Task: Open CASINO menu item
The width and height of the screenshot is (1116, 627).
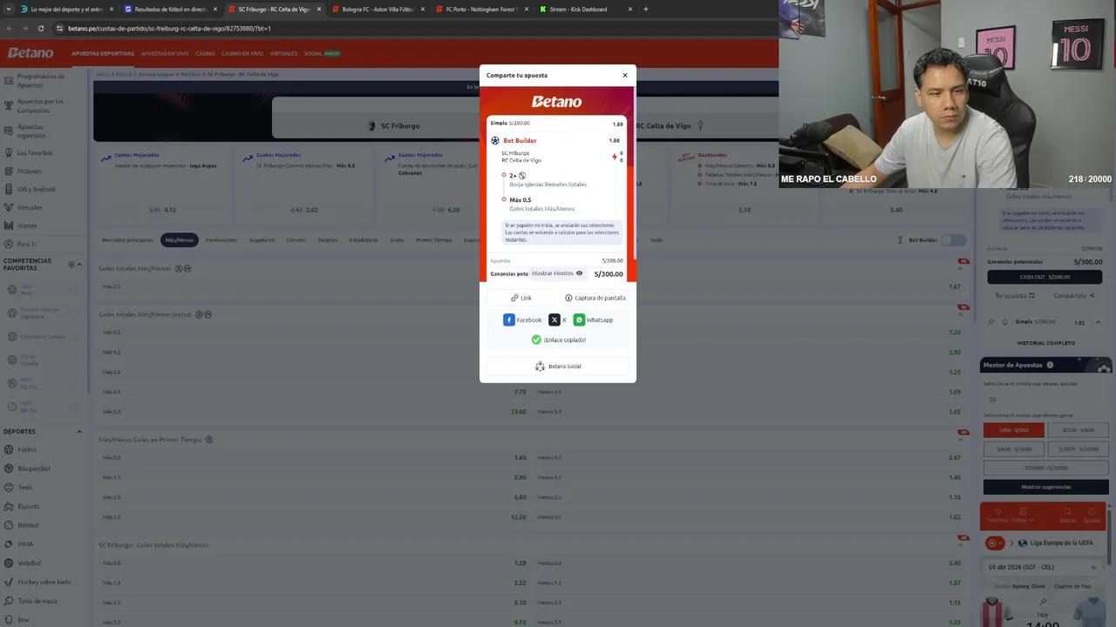Action: 205,53
